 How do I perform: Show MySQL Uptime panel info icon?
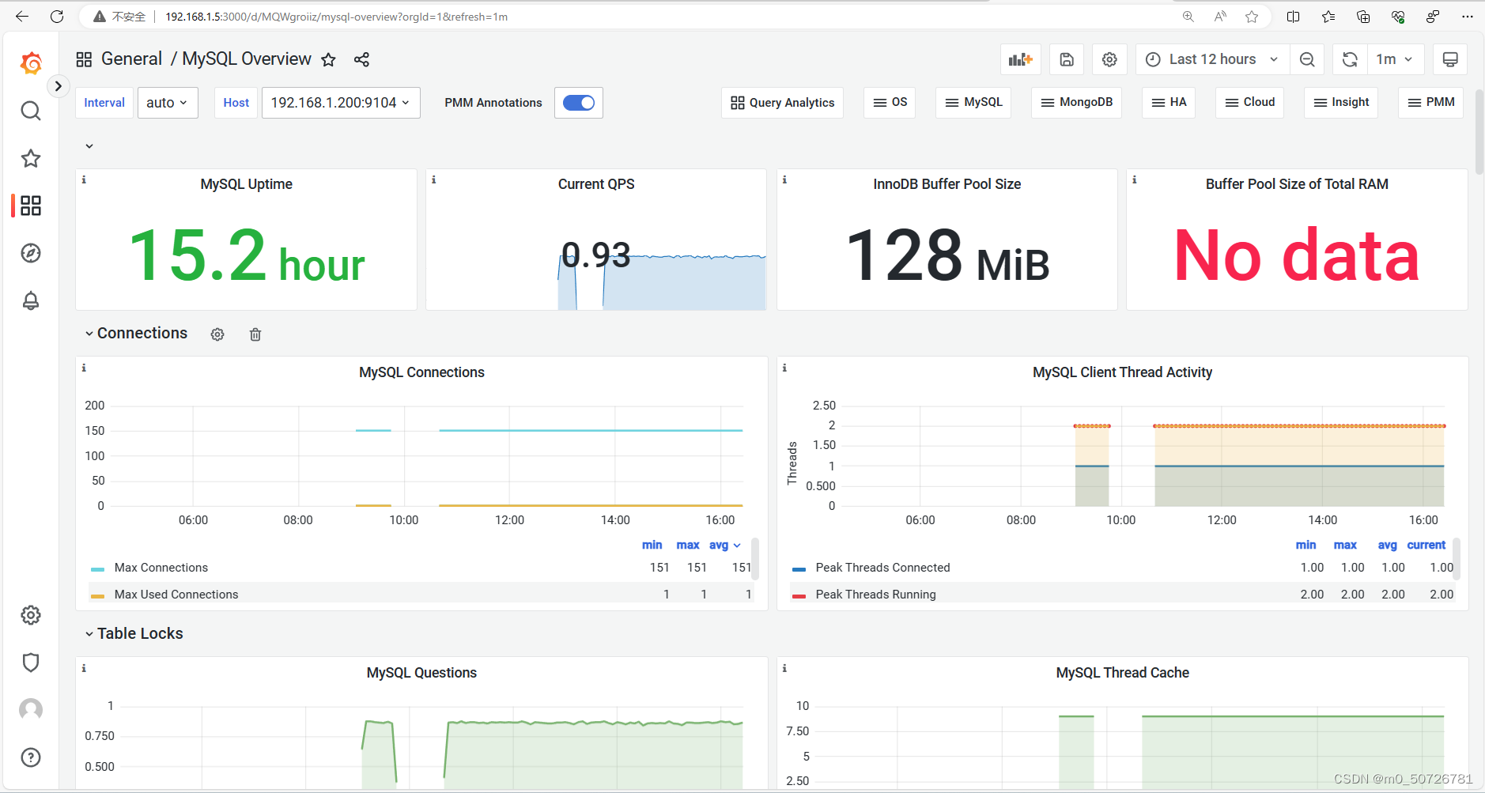click(x=84, y=180)
